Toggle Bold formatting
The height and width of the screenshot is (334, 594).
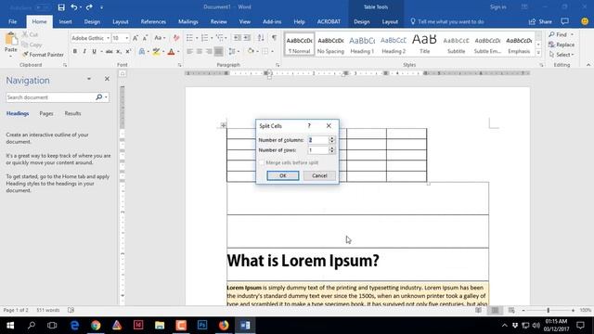click(75, 51)
